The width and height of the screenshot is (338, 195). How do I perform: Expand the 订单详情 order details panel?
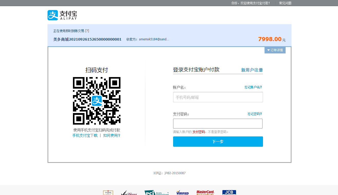point(275,50)
